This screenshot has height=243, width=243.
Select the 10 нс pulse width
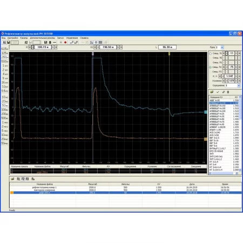point(5,97)
